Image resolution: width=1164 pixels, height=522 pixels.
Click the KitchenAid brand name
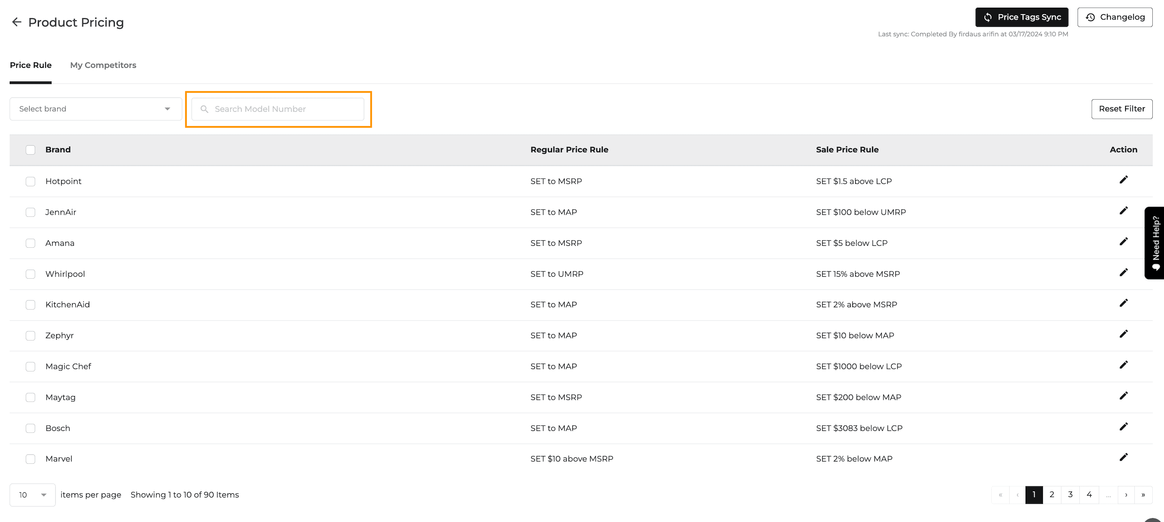(x=68, y=305)
